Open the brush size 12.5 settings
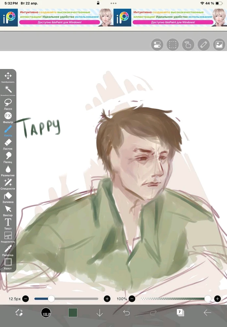The width and height of the screenshot is (227, 327). (46, 313)
